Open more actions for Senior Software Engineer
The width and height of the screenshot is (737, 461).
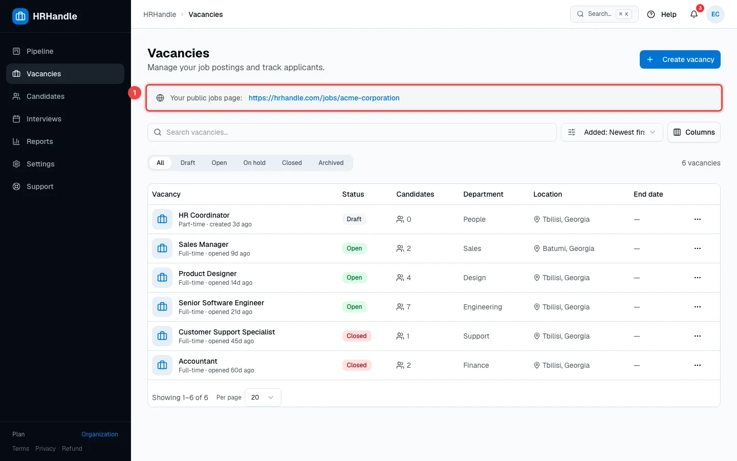pyautogui.click(x=698, y=307)
